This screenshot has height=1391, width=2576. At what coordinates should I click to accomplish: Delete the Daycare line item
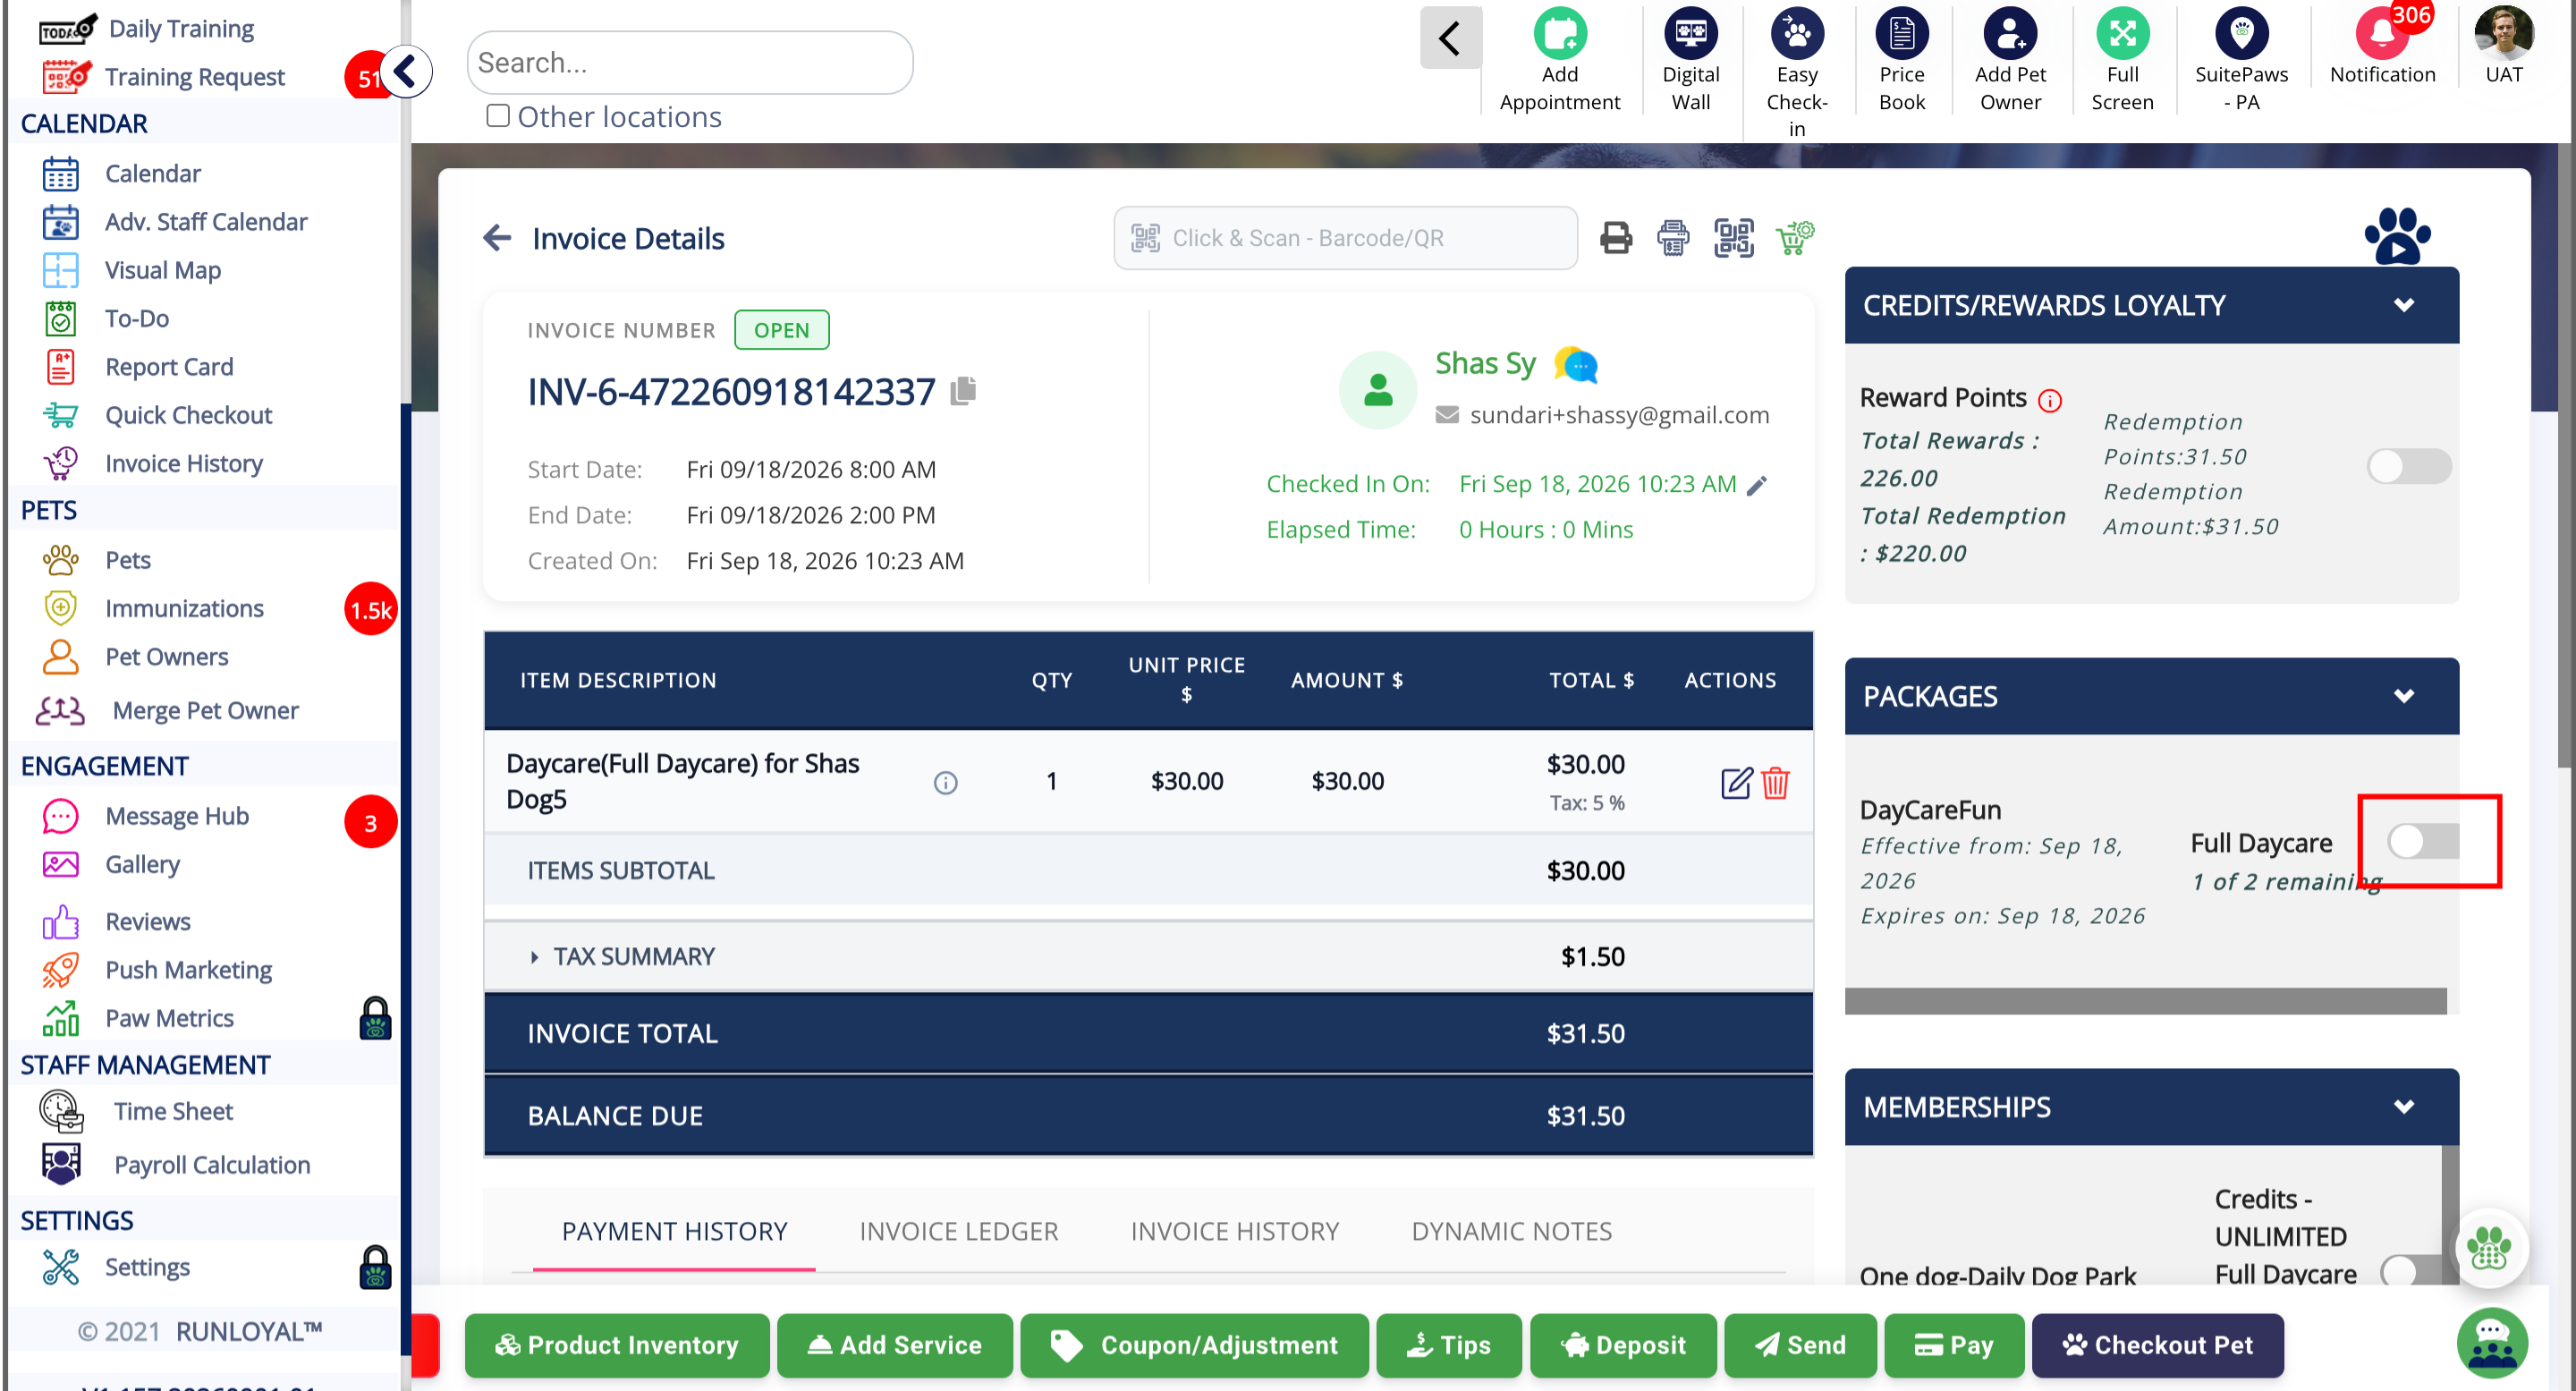(1775, 783)
